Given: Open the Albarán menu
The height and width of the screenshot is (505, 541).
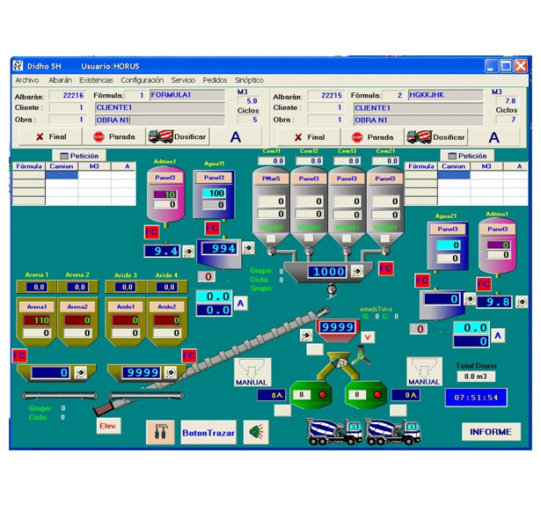Looking at the screenshot, I should click(x=60, y=80).
